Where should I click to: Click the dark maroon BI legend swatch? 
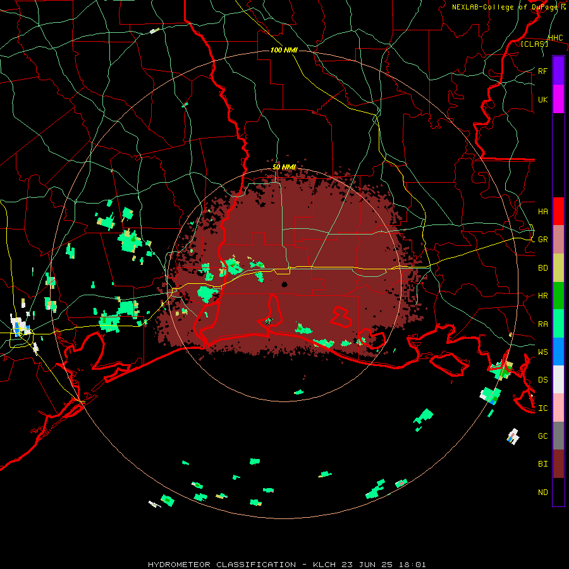tap(558, 464)
